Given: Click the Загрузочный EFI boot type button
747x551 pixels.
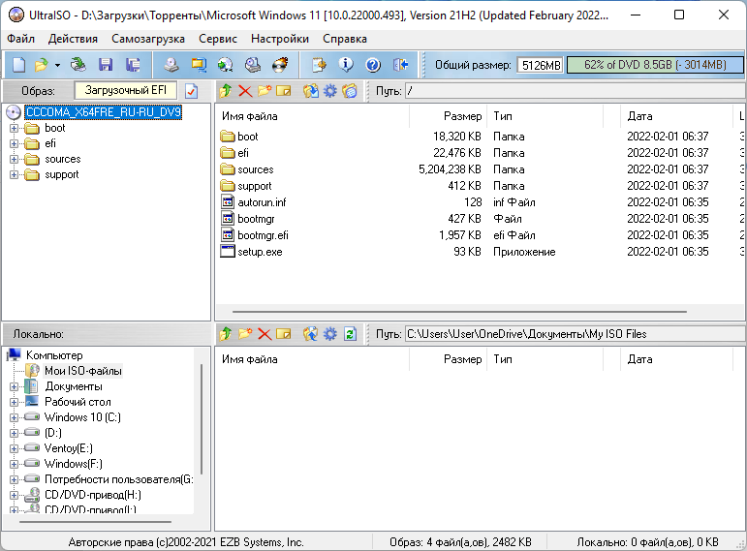Looking at the screenshot, I should 125,90.
